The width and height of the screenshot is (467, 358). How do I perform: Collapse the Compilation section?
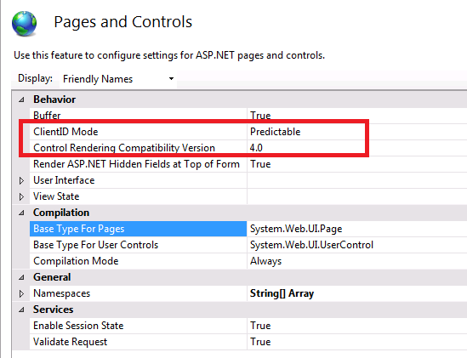[21, 213]
